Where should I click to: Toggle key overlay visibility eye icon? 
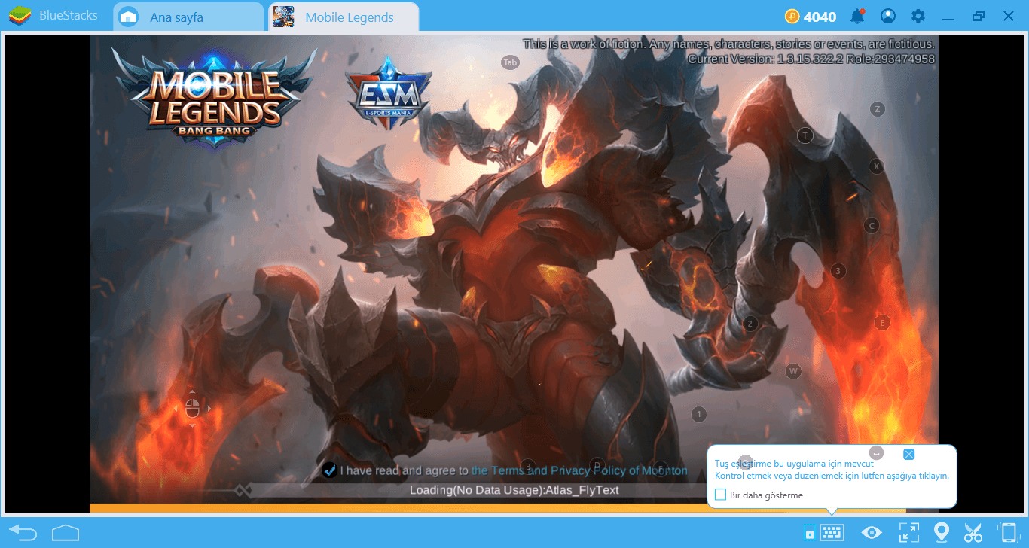(872, 533)
